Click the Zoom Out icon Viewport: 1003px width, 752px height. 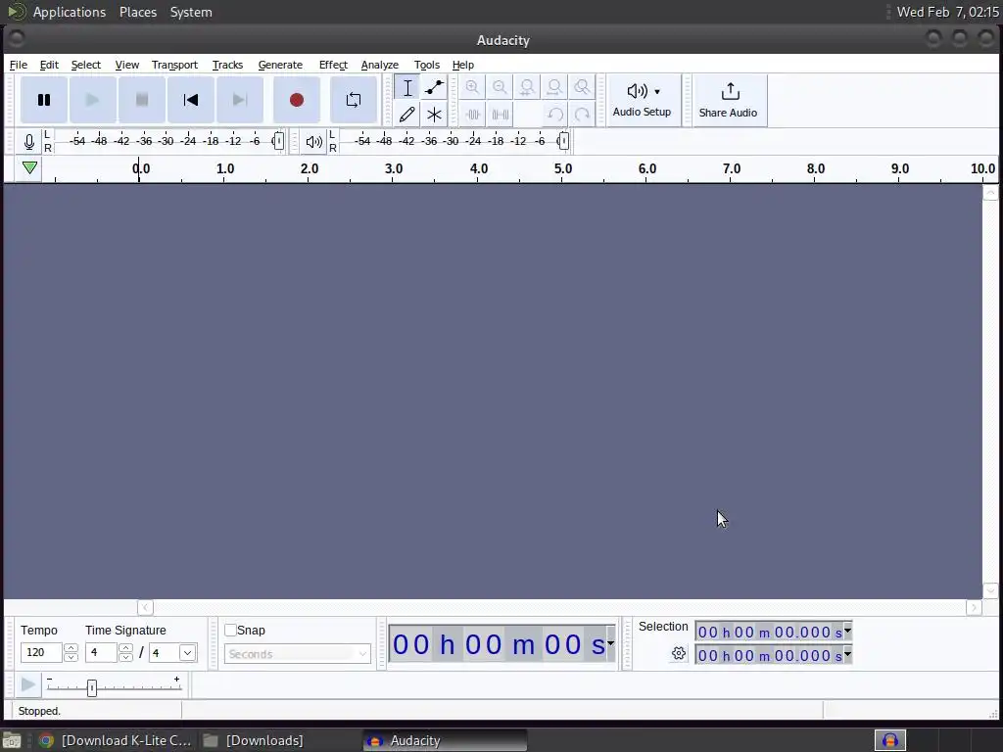[500, 87]
